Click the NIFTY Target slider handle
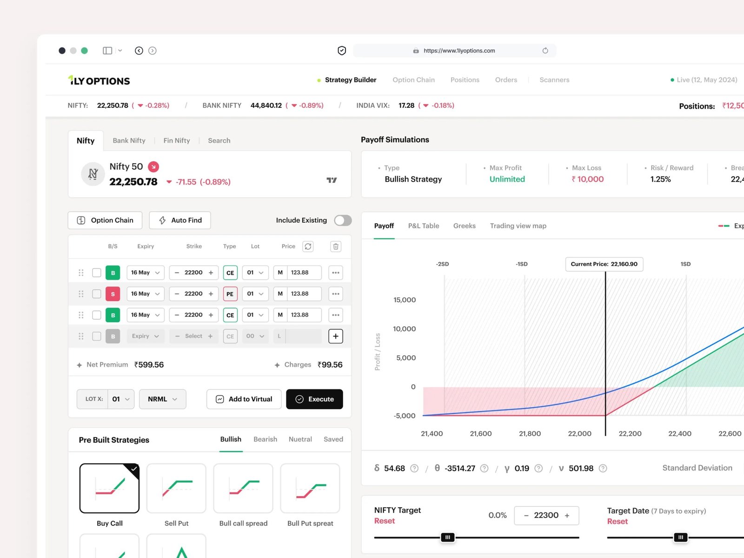The height and width of the screenshot is (558, 744). pos(448,538)
